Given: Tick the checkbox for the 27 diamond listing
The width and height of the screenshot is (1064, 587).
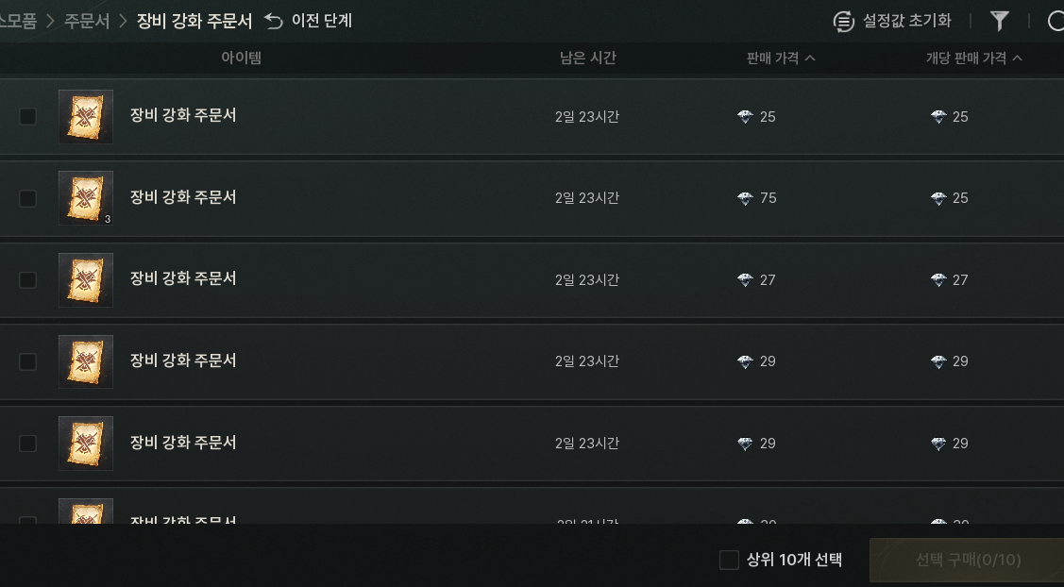Looking at the screenshot, I should [x=27, y=279].
